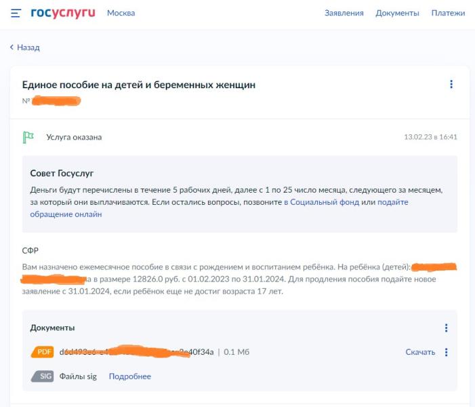Follow the 'в Социальный фонд' link
This screenshot has width=475, height=407.
pyautogui.click(x=321, y=202)
